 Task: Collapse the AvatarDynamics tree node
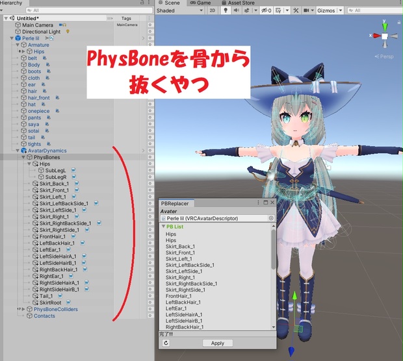click(18, 151)
